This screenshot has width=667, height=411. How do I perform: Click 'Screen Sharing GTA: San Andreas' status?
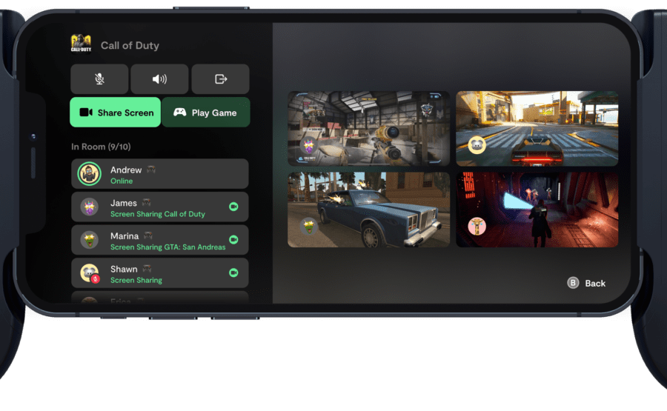pos(168,247)
